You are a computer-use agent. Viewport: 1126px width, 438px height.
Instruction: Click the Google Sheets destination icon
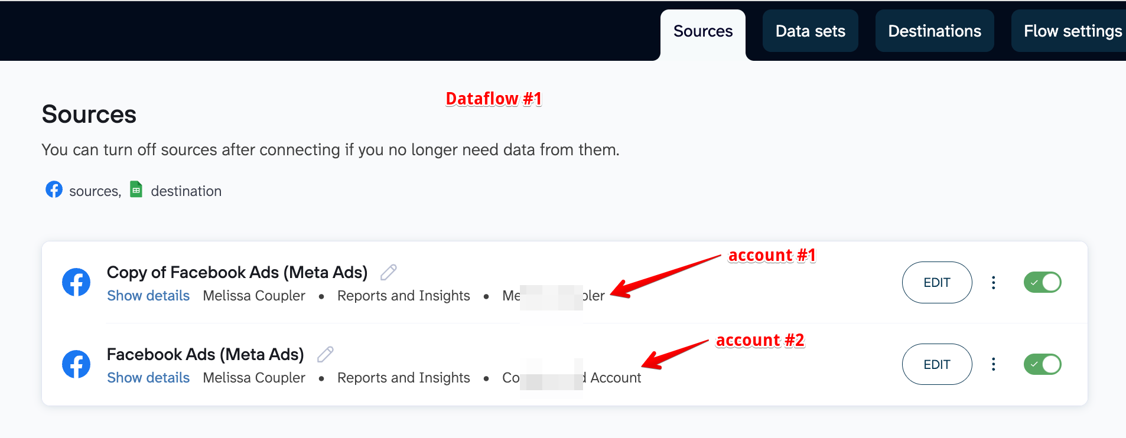[x=136, y=189]
